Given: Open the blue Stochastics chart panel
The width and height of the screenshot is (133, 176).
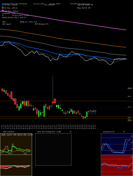Looking at the screenshot, I should (117, 144).
